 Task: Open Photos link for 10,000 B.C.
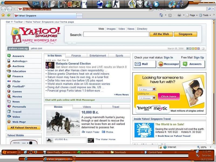[x=109, y=132]
